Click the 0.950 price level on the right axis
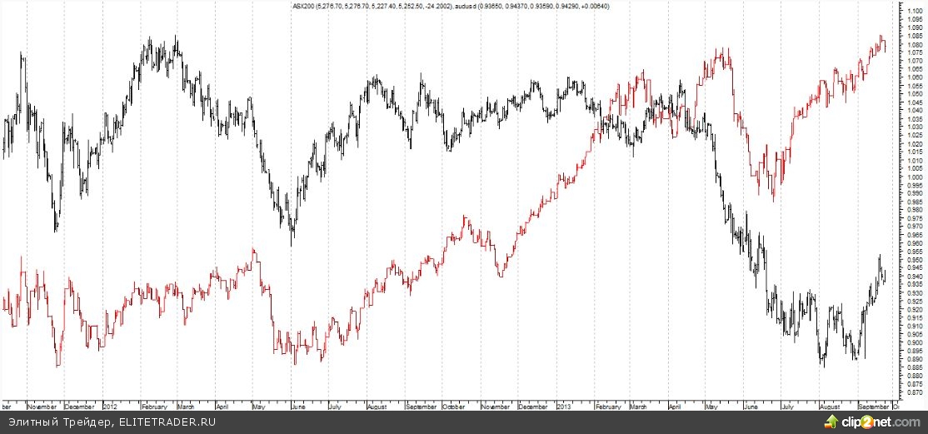 pyautogui.click(x=913, y=259)
